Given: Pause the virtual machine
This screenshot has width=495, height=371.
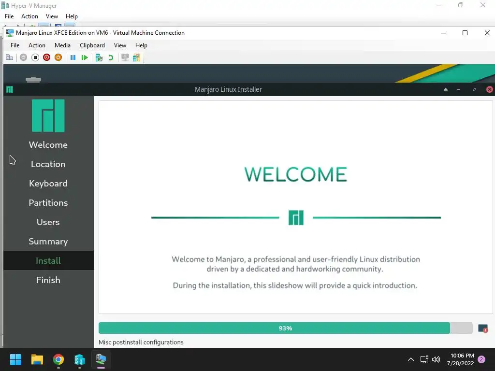Looking at the screenshot, I should coord(73,57).
